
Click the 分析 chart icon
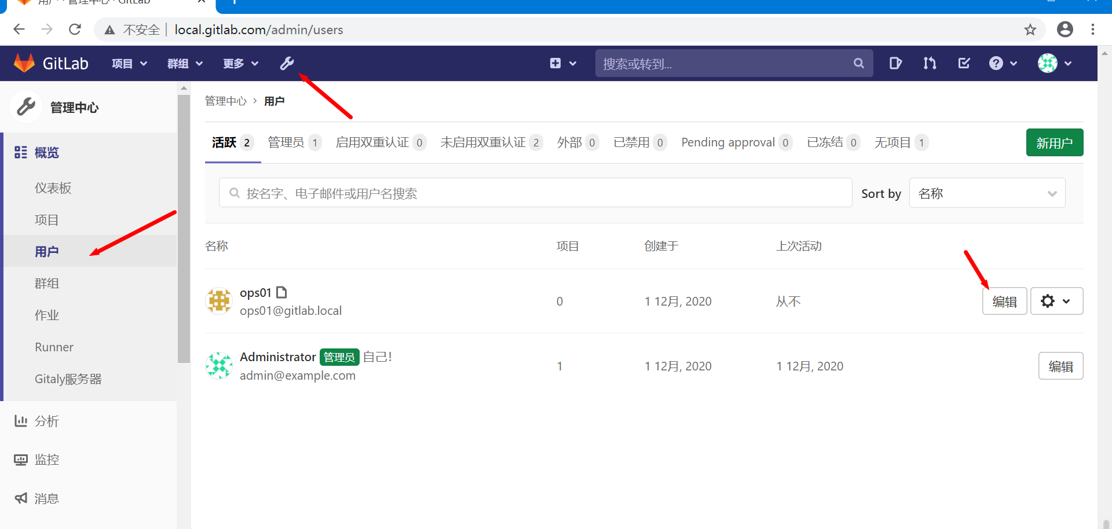click(21, 421)
